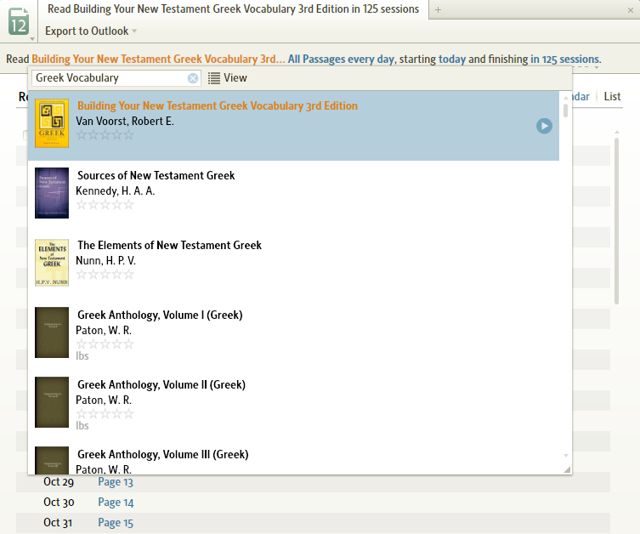Change duration via in 125 sessions link
Viewport: 640px width, 534px height.
(565, 60)
